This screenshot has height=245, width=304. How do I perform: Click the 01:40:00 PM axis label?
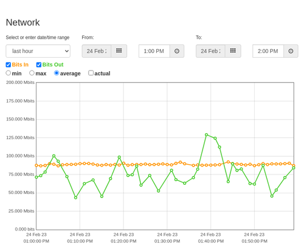pyautogui.click(x=211, y=241)
